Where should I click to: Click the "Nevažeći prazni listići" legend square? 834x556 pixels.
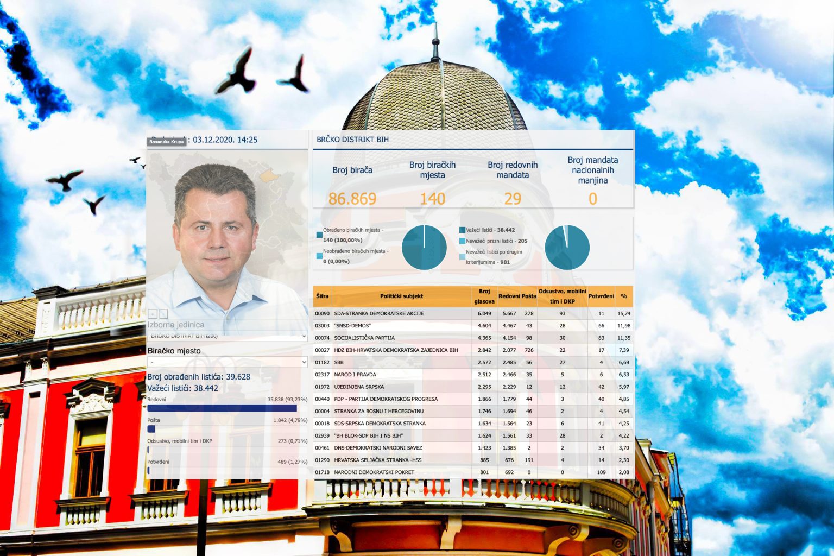[462, 240]
